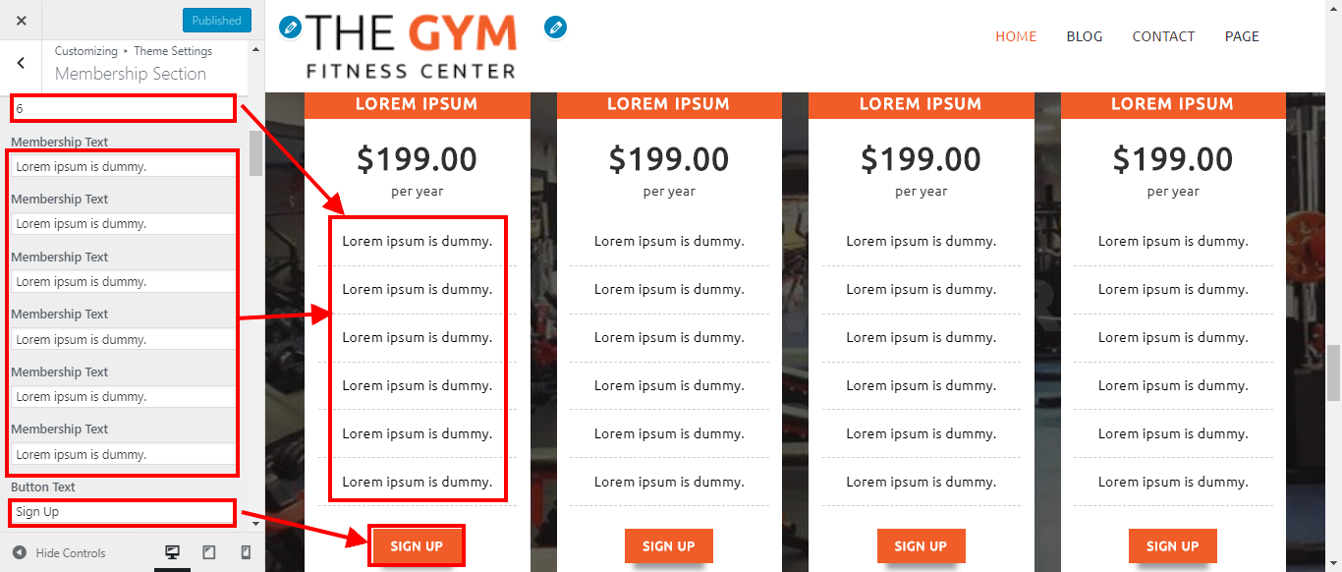Image resolution: width=1342 pixels, height=572 pixels.
Task: Focus the Button Text input field
Action: click(123, 512)
